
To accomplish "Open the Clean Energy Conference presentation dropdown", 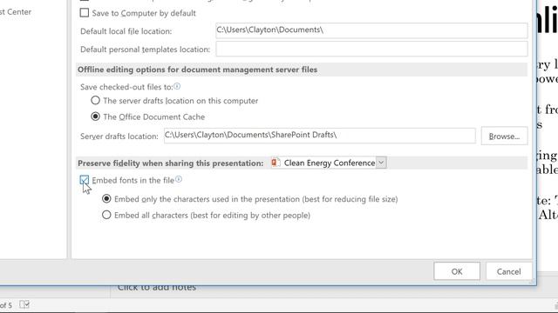I will click(381, 163).
